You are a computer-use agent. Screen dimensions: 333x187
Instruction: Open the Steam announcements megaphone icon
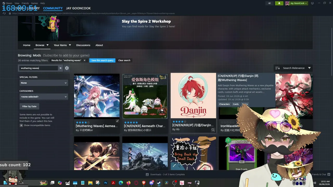[x=270, y=3]
